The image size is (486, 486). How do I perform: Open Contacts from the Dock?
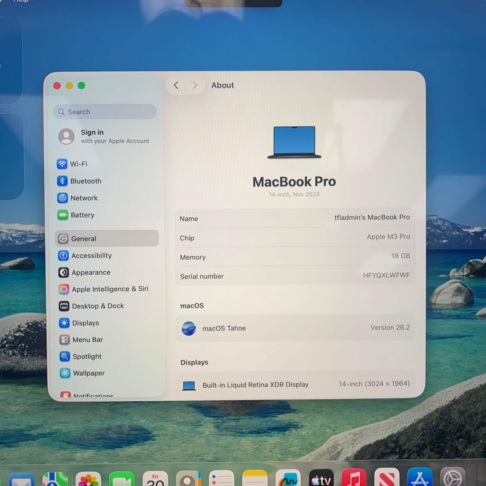[189, 478]
